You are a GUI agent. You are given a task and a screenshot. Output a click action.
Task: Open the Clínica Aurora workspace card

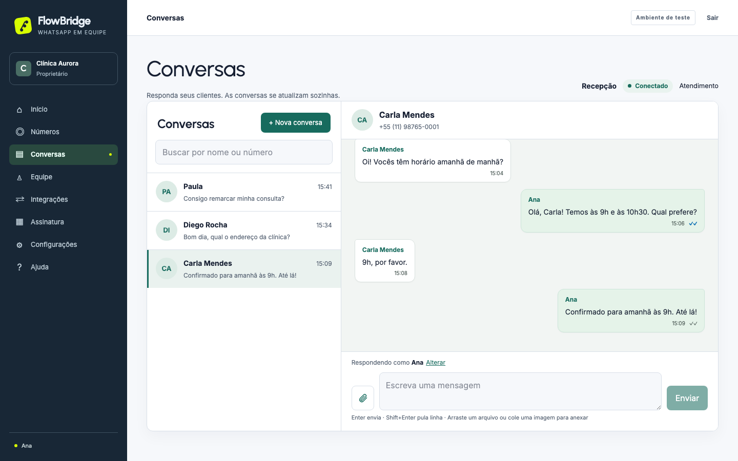[x=64, y=69]
